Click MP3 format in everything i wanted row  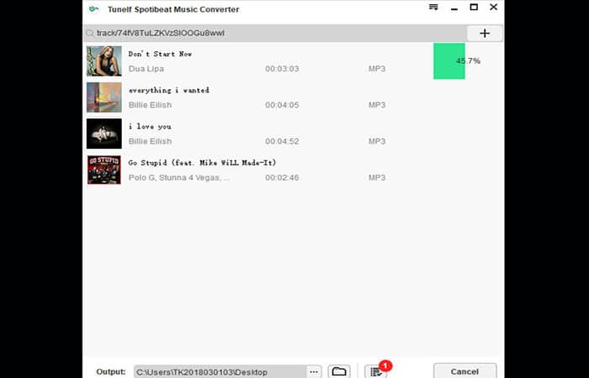(377, 105)
